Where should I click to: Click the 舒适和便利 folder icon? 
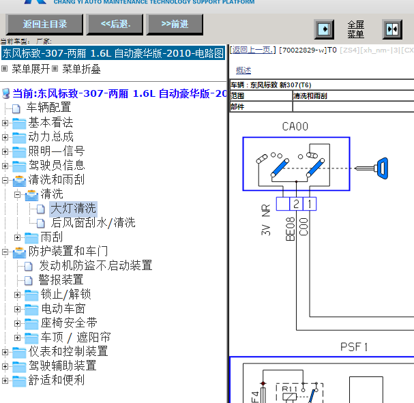click(19, 380)
